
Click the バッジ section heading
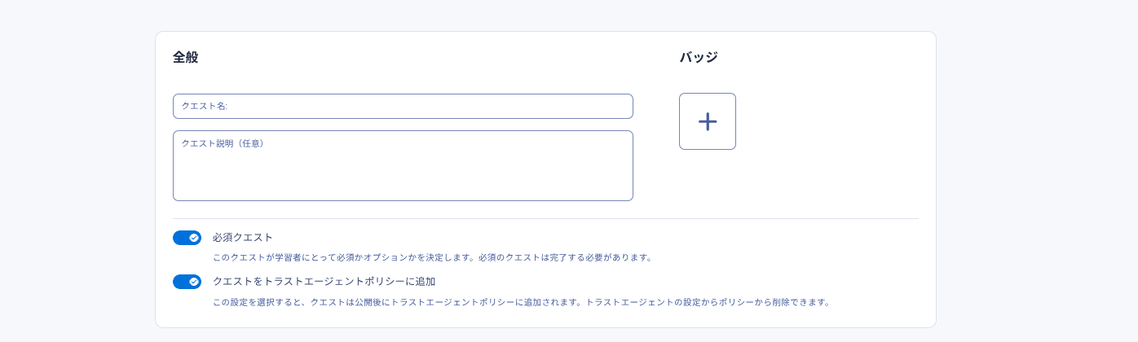pos(699,57)
